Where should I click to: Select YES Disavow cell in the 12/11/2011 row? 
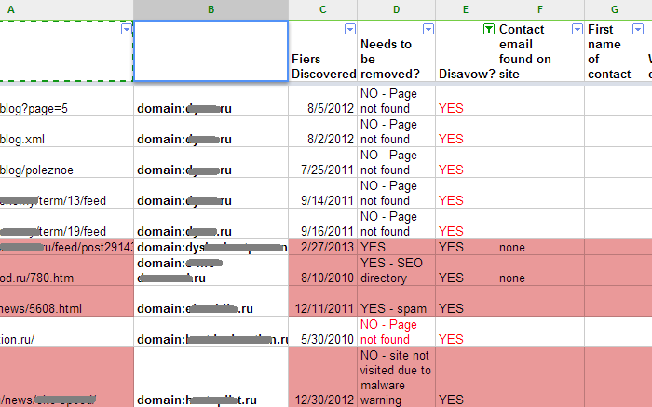coord(466,301)
